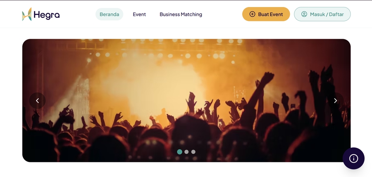The width and height of the screenshot is (372, 177).
Task: Go to the Beranda tab
Action: click(109, 14)
